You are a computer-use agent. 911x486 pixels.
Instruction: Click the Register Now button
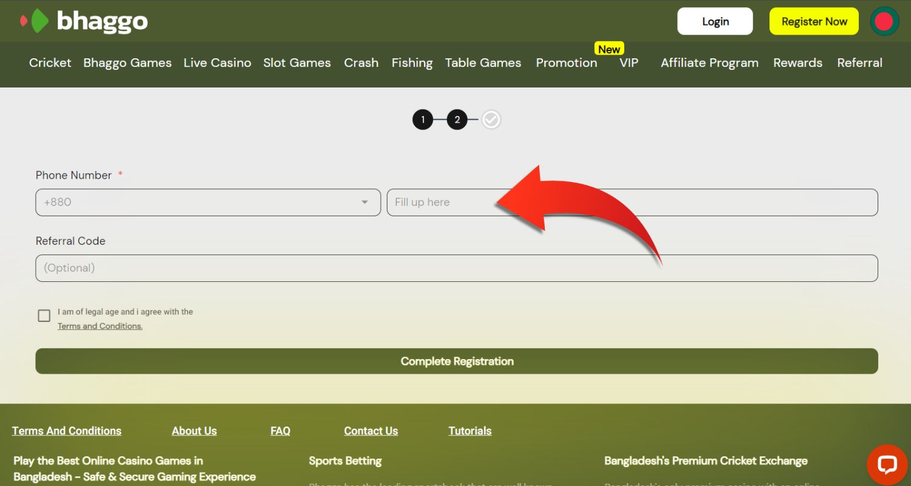(x=814, y=22)
